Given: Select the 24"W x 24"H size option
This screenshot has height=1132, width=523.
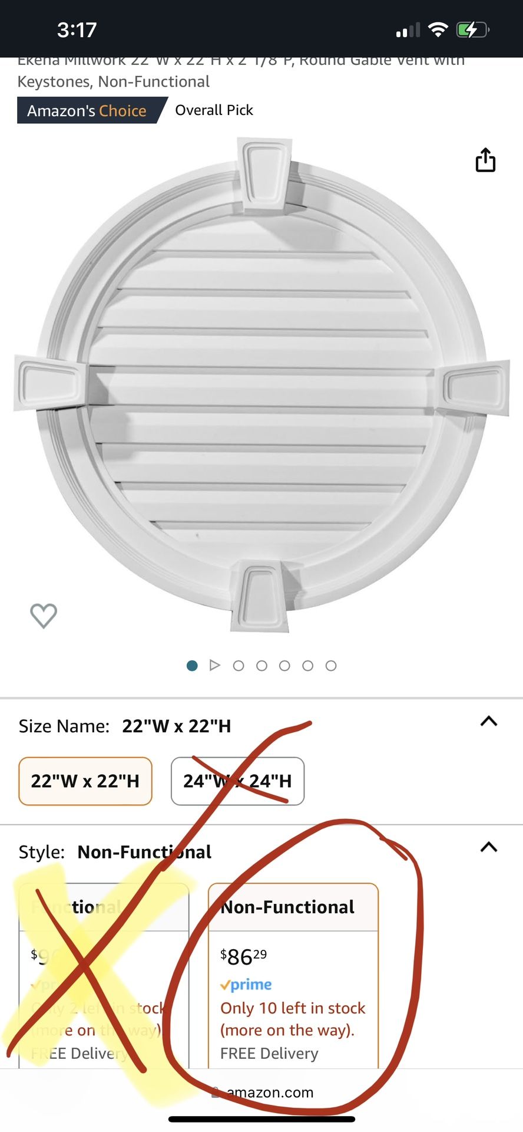Looking at the screenshot, I should point(237,781).
